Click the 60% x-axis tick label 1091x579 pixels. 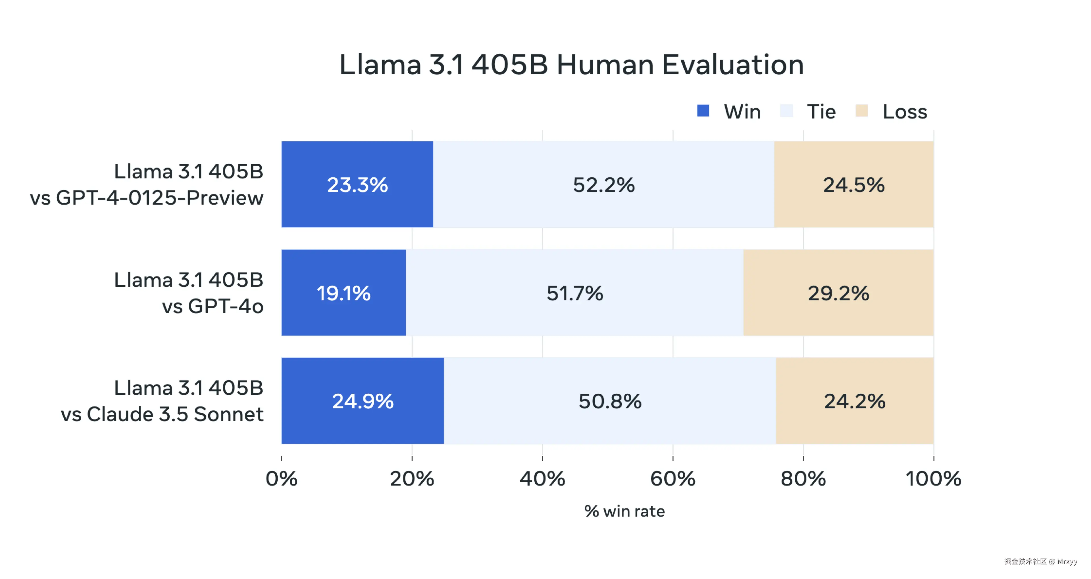click(x=672, y=479)
